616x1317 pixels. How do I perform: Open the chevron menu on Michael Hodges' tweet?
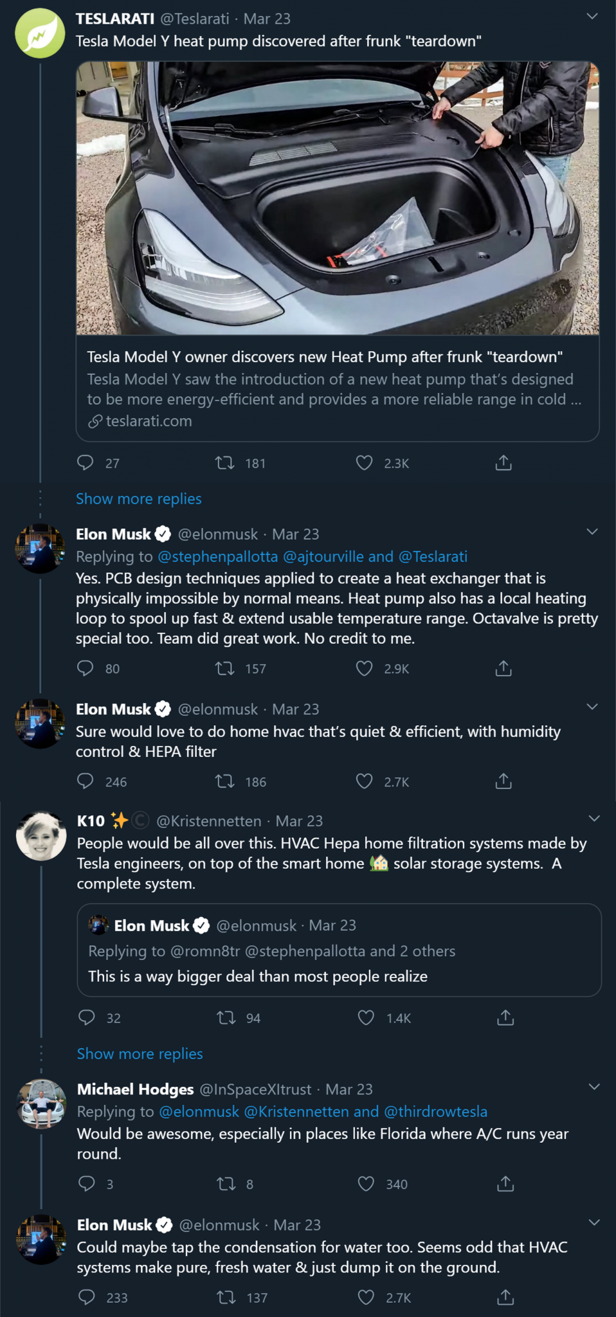point(594,1087)
